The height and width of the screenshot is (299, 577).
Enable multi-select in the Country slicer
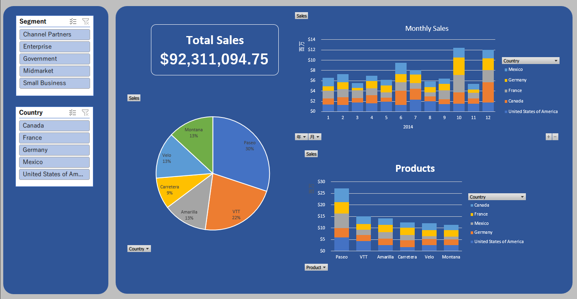click(73, 113)
